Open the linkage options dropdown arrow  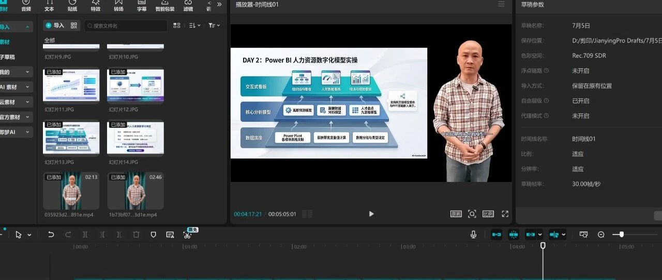[x=540, y=235]
